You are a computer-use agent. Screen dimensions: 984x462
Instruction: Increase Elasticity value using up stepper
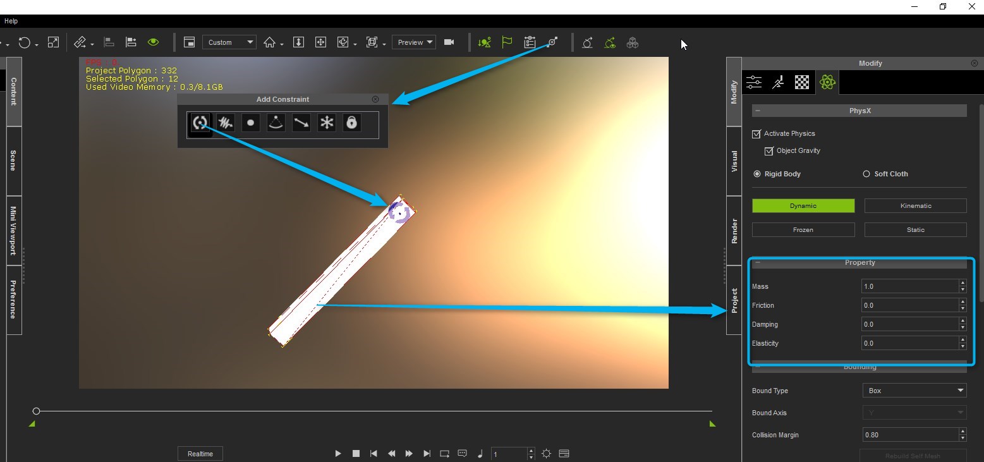point(963,340)
